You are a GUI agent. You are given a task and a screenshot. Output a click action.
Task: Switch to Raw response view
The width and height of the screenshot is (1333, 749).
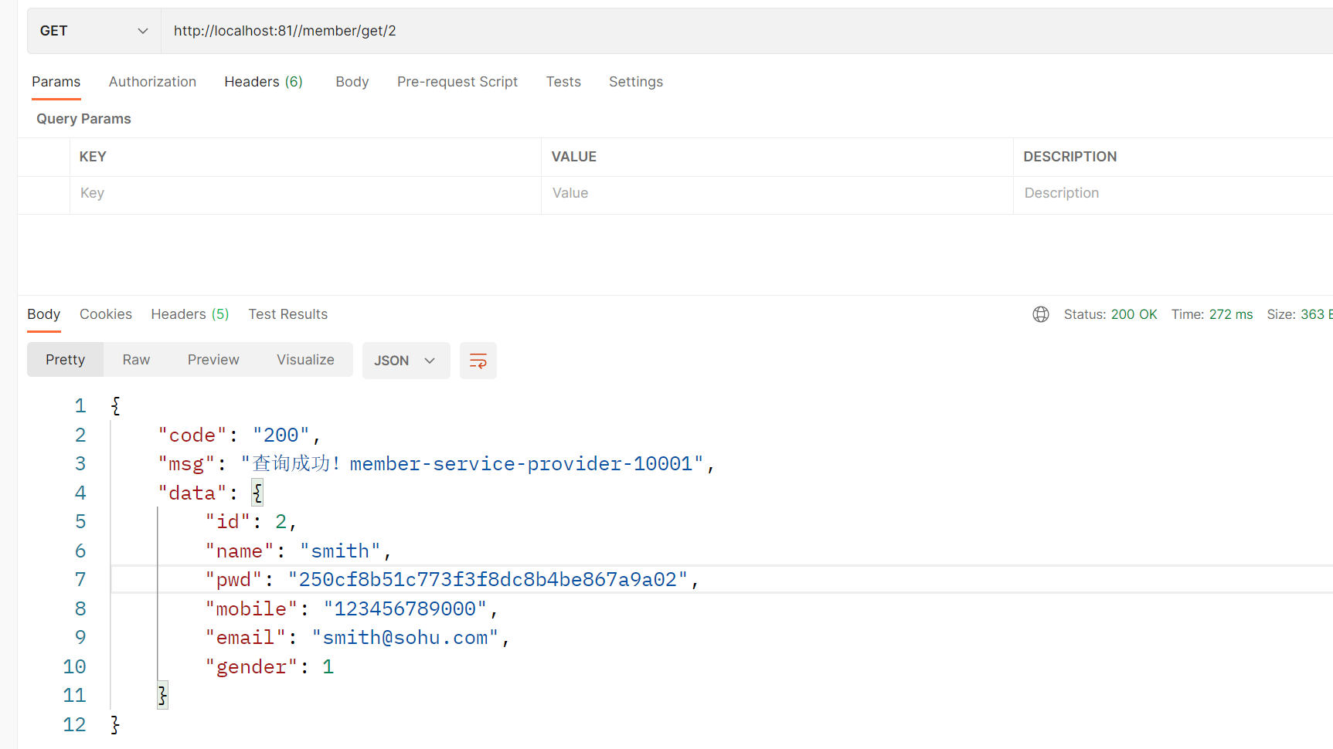pos(136,360)
